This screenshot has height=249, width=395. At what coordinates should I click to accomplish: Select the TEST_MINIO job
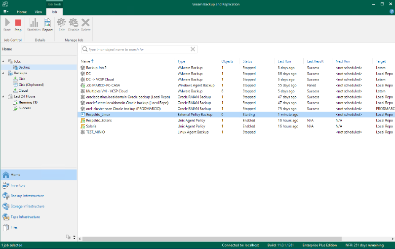point(237,132)
